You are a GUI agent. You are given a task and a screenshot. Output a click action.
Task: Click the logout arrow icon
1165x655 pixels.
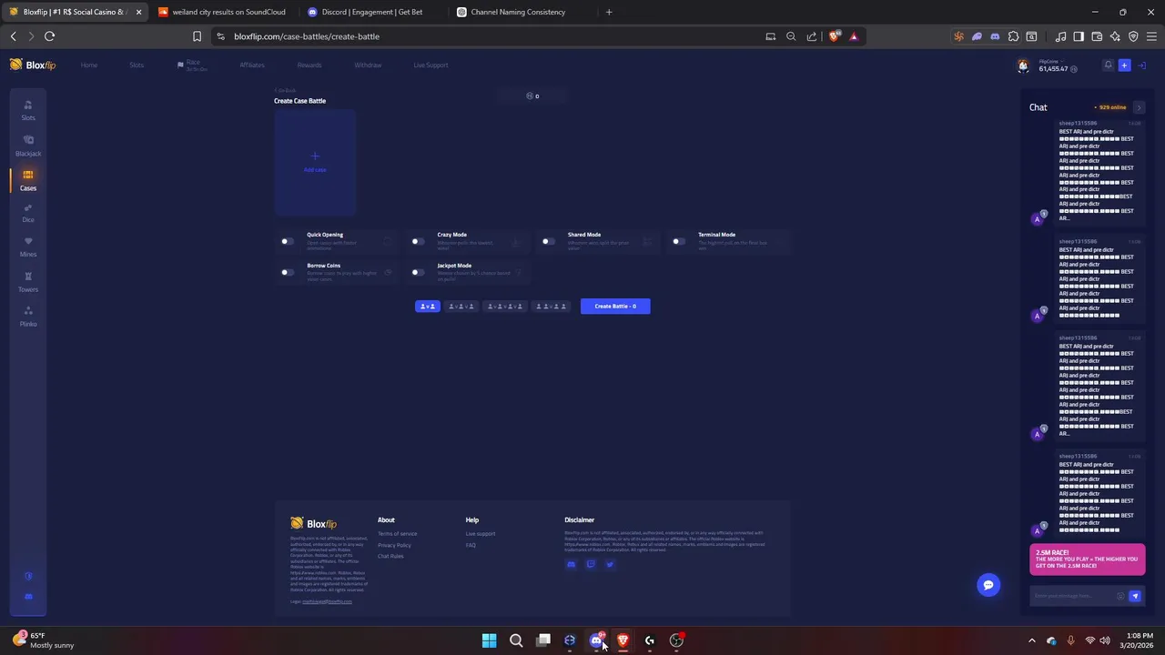pos(1142,65)
